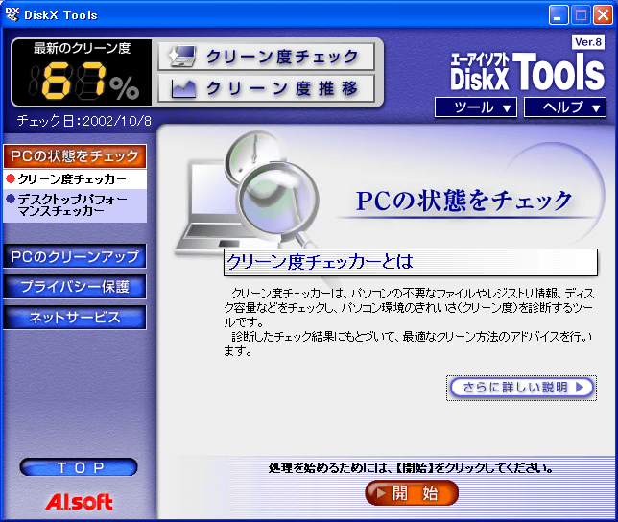Click the laptop with magnifier illustration
Screen dimensions: 618x522
click(x=248, y=193)
